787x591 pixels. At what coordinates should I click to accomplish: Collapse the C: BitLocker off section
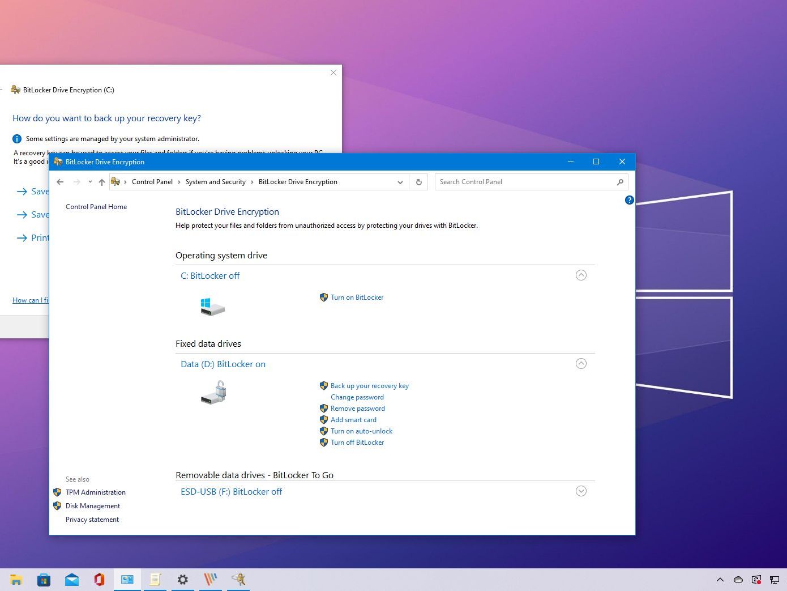pyautogui.click(x=581, y=275)
